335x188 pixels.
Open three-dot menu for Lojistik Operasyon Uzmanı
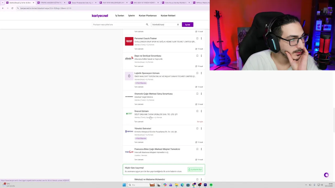[x=201, y=73]
